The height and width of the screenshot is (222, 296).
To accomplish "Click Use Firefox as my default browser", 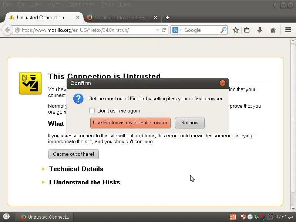I will coord(130,123).
